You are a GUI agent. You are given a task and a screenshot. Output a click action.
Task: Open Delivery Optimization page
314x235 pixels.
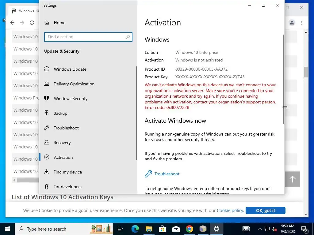tap(74, 84)
